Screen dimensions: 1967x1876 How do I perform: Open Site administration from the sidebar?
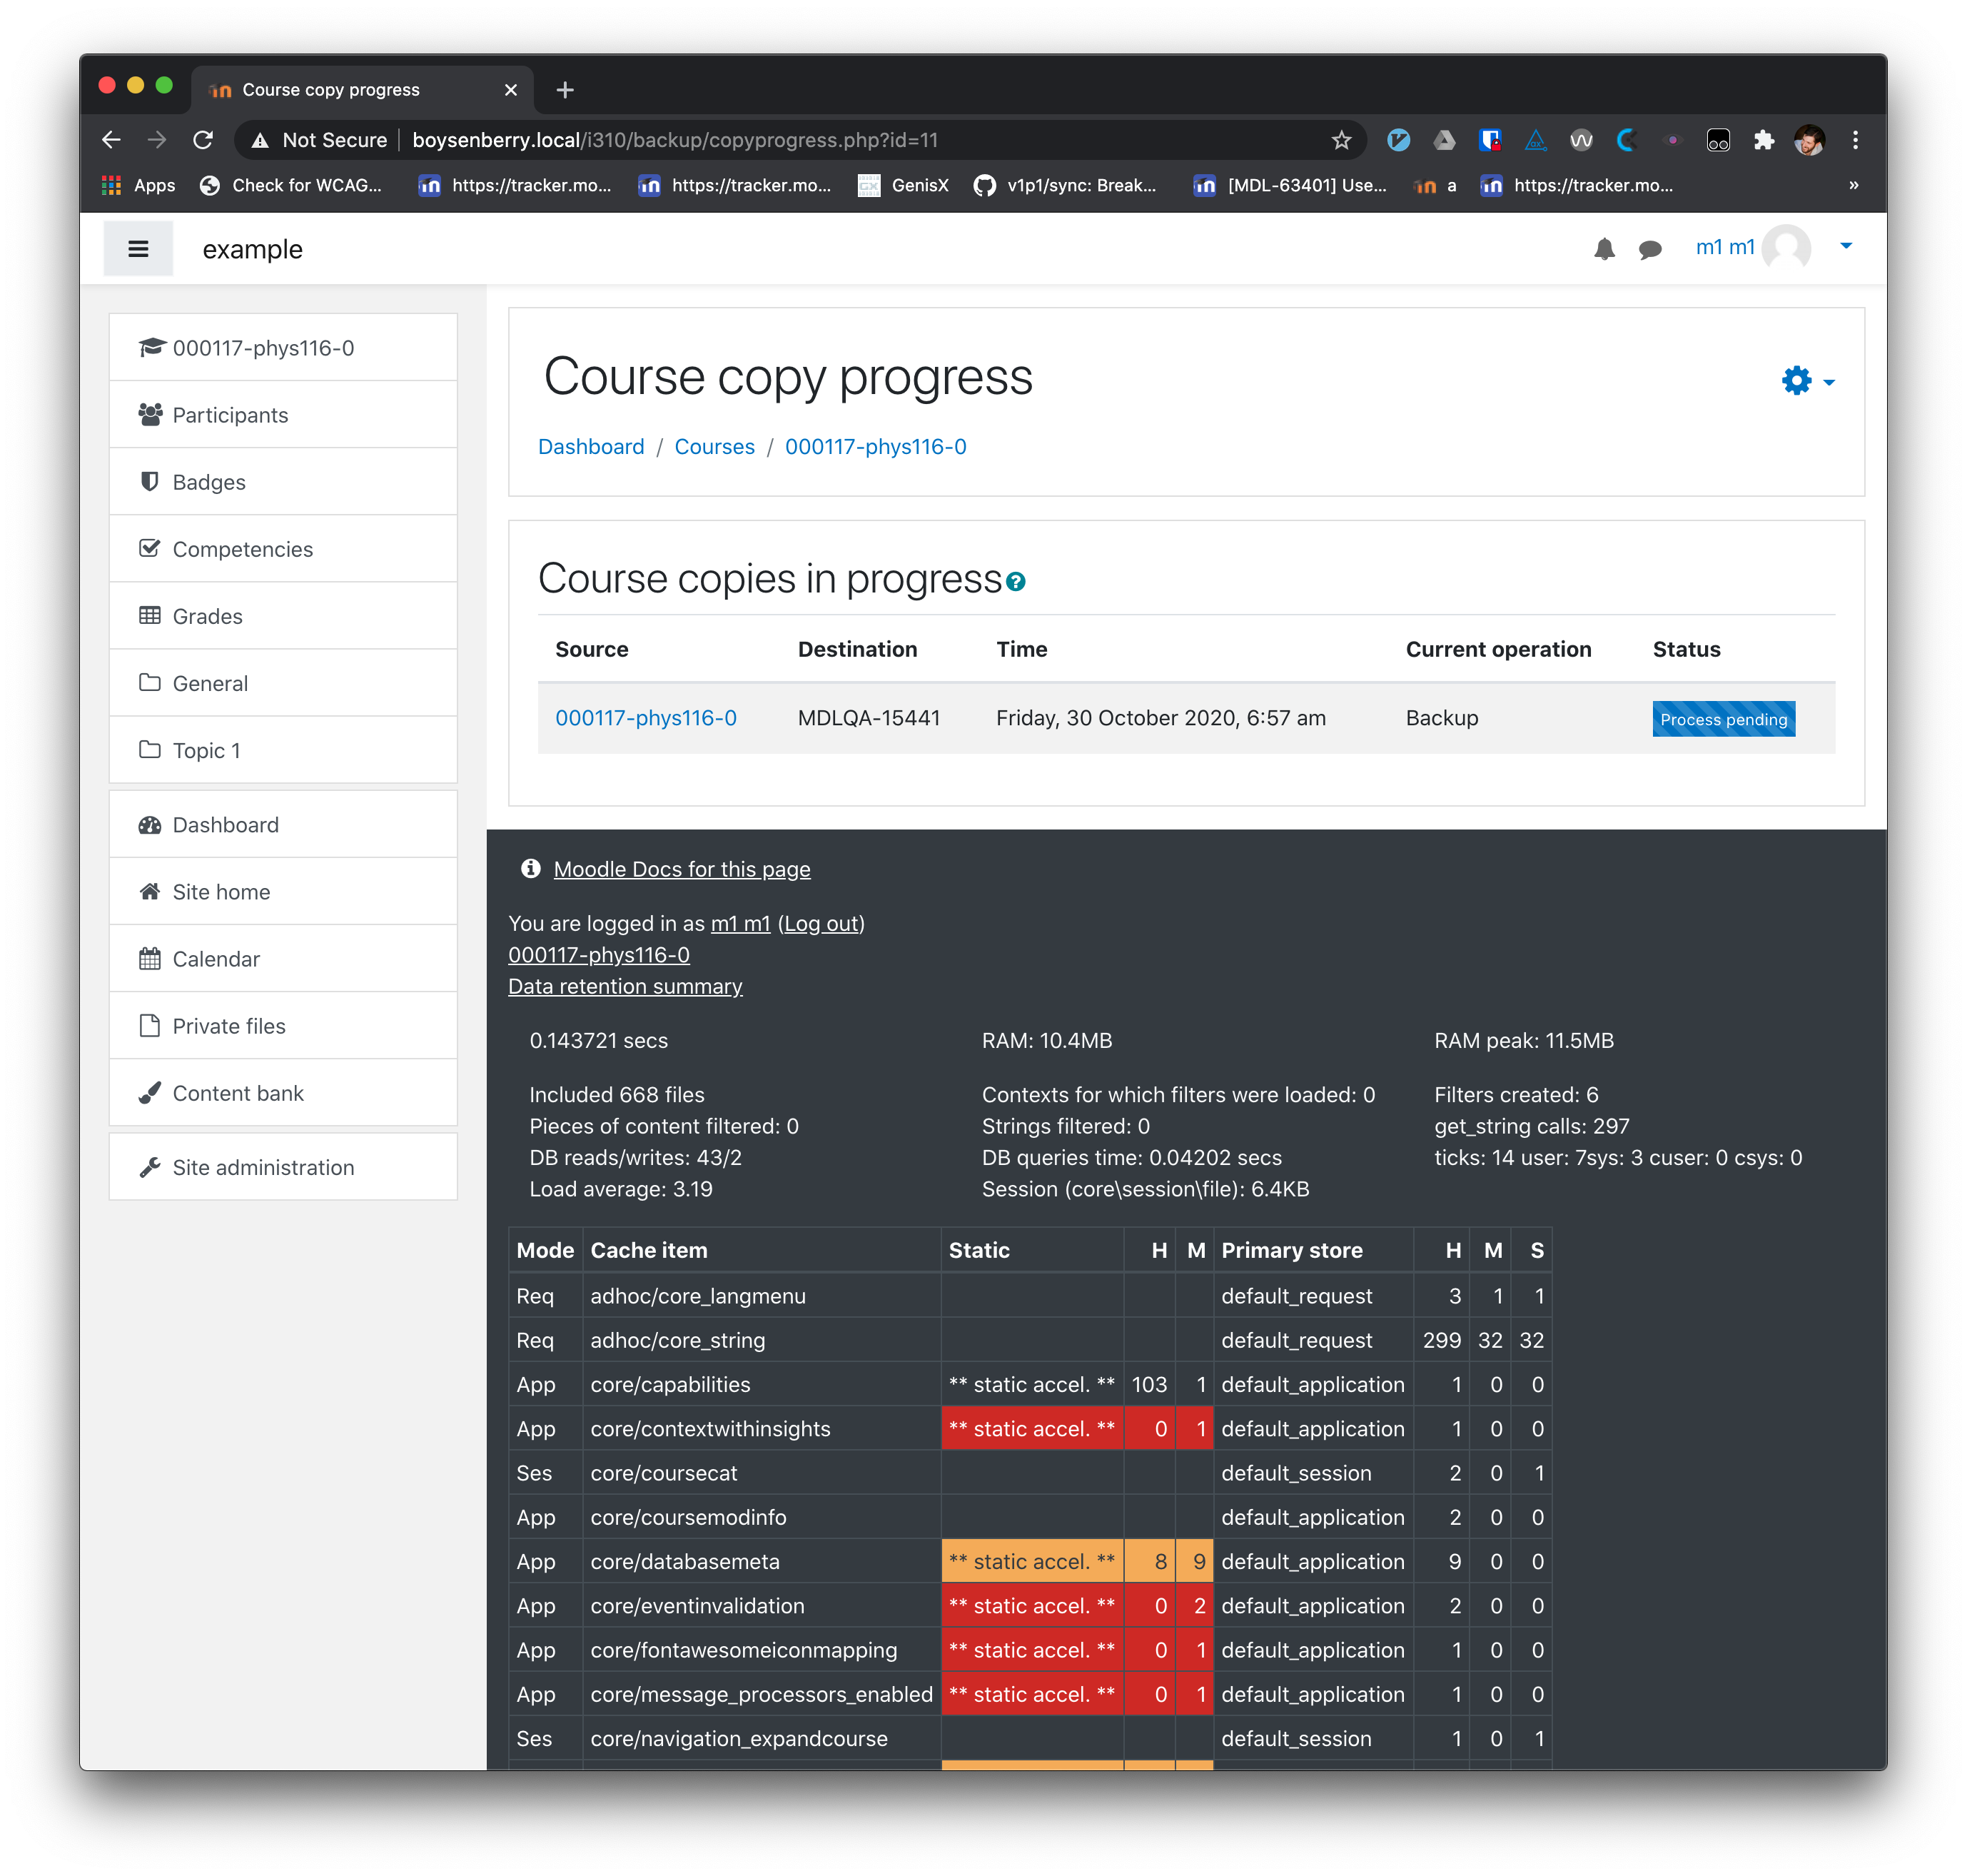pos(283,1167)
